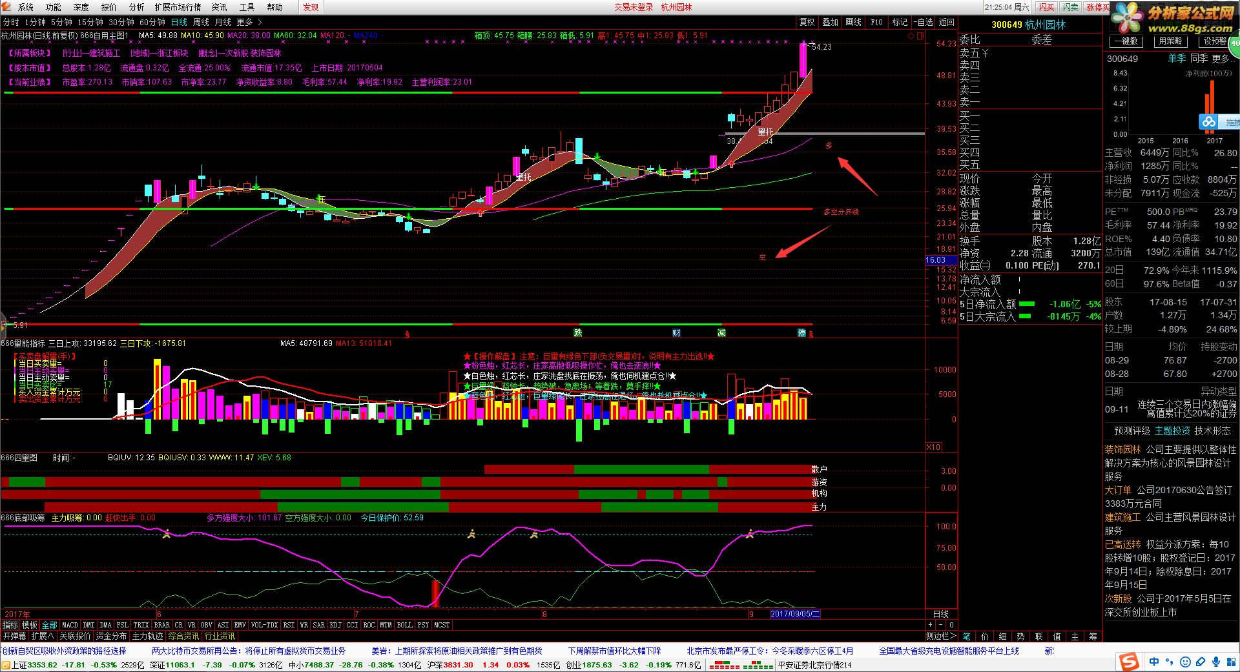Click the 叠加 overlay button
The image size is (1240, 672).
pos(831,22)
